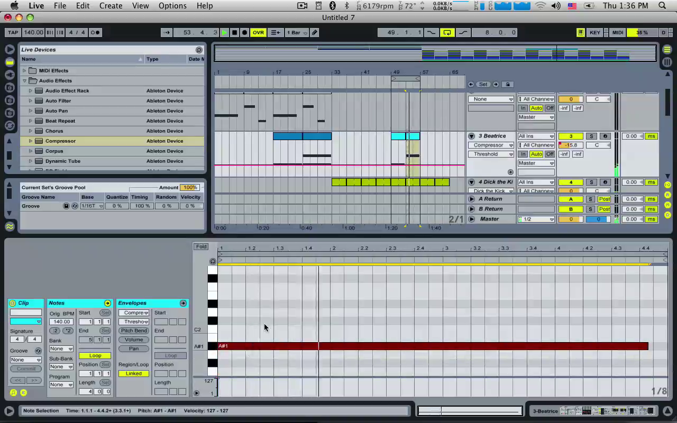
Task: Click the groove save disk icon
Action: click(x=67, y=206)
